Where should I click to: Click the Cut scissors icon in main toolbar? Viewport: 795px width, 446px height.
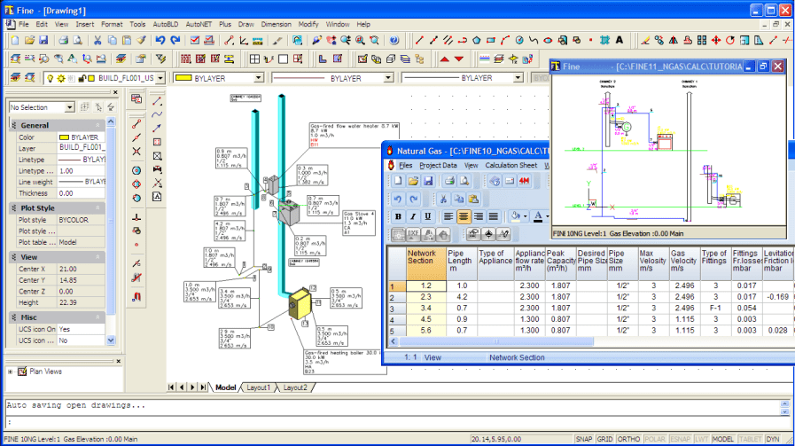tap(97, 41)
